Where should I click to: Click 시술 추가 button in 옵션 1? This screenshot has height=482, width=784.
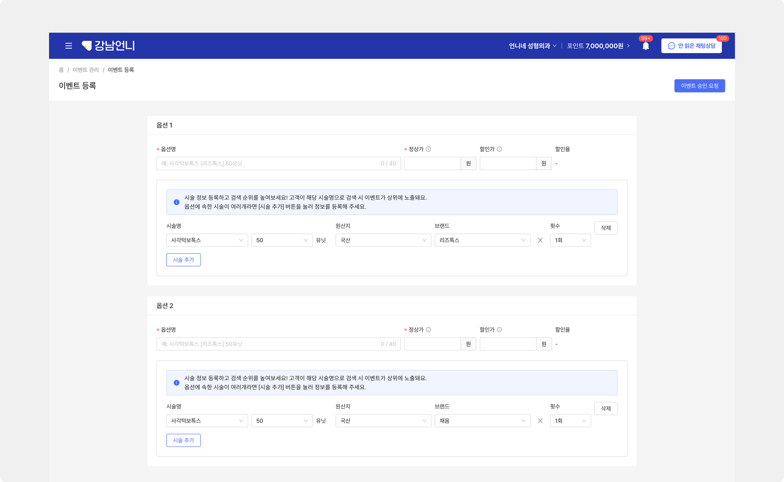tap(183, 260)
